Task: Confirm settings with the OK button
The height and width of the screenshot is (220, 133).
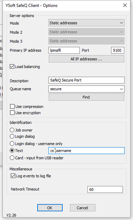Action: [50, 208]
